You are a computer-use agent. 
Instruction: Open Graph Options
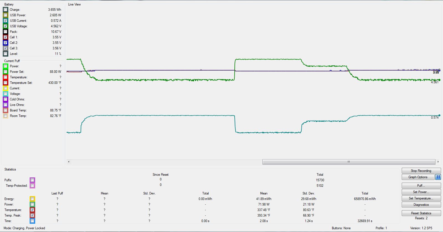click(x=418, y=177)
